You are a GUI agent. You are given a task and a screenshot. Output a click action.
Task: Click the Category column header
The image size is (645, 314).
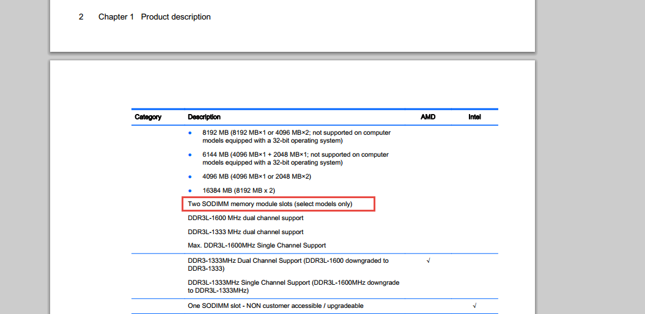pyautogui.click(x=148, y=117)
